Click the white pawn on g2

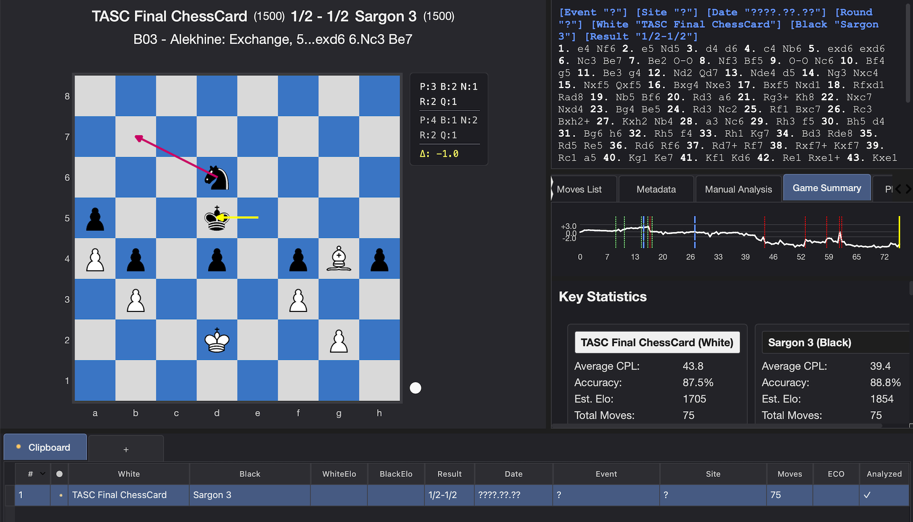pos(339,340)
